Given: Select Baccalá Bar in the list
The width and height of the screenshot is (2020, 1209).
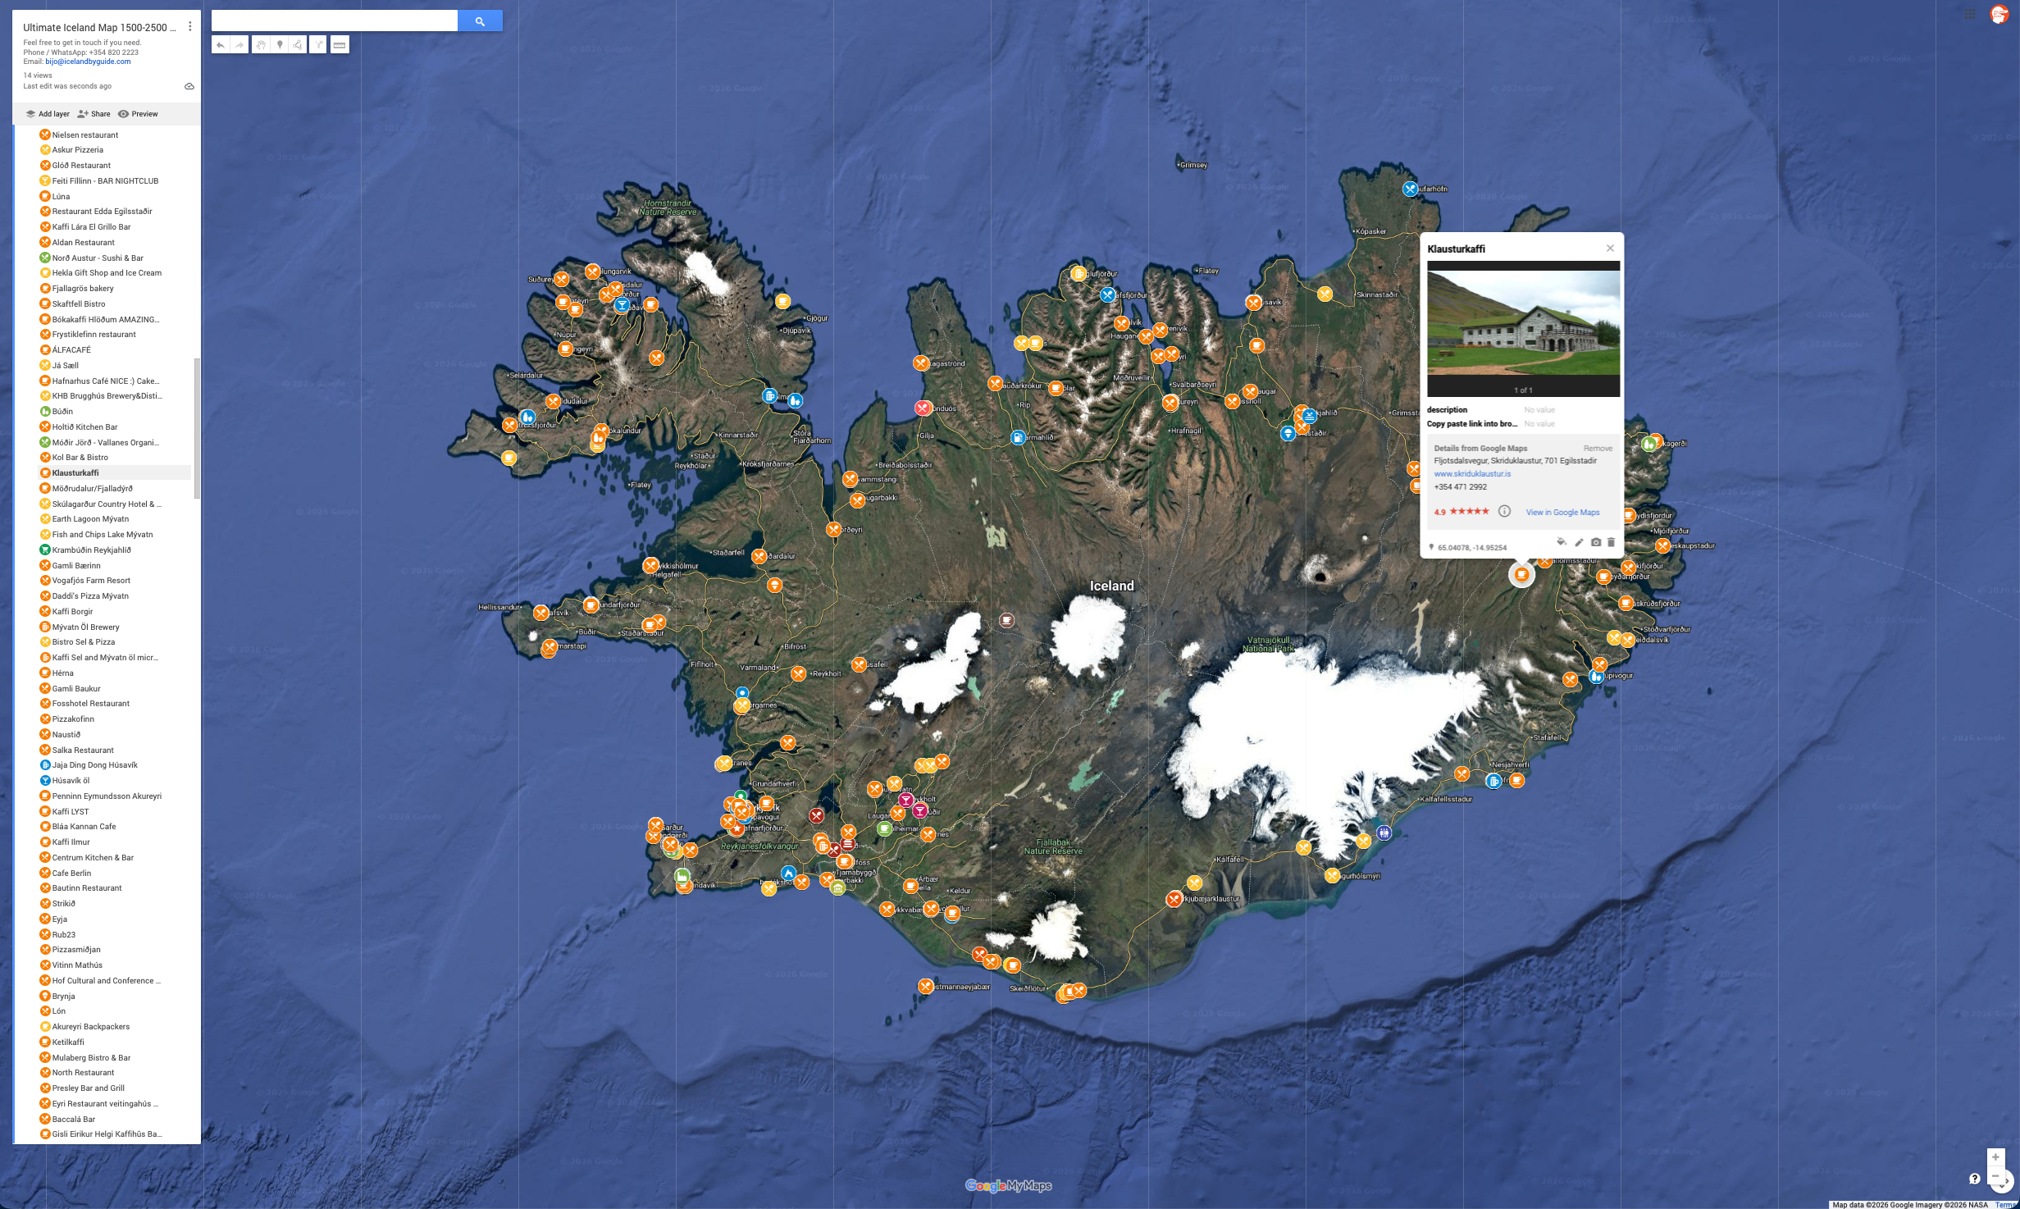Looking at the screenshot, I should coord(74,1120).
